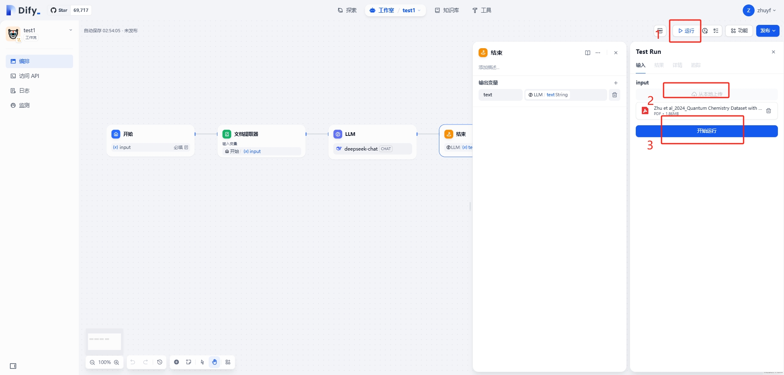This screenshot has width=784, height=375.
Task: Switch to the 结果 tab in Test Run
Action: pos(659,65)
